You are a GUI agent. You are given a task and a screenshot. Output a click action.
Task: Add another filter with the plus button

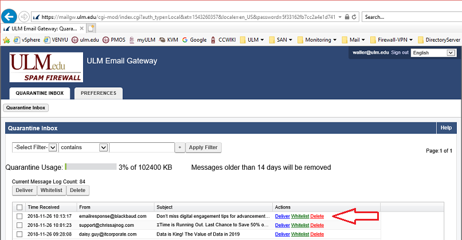(x=180, y=147)
